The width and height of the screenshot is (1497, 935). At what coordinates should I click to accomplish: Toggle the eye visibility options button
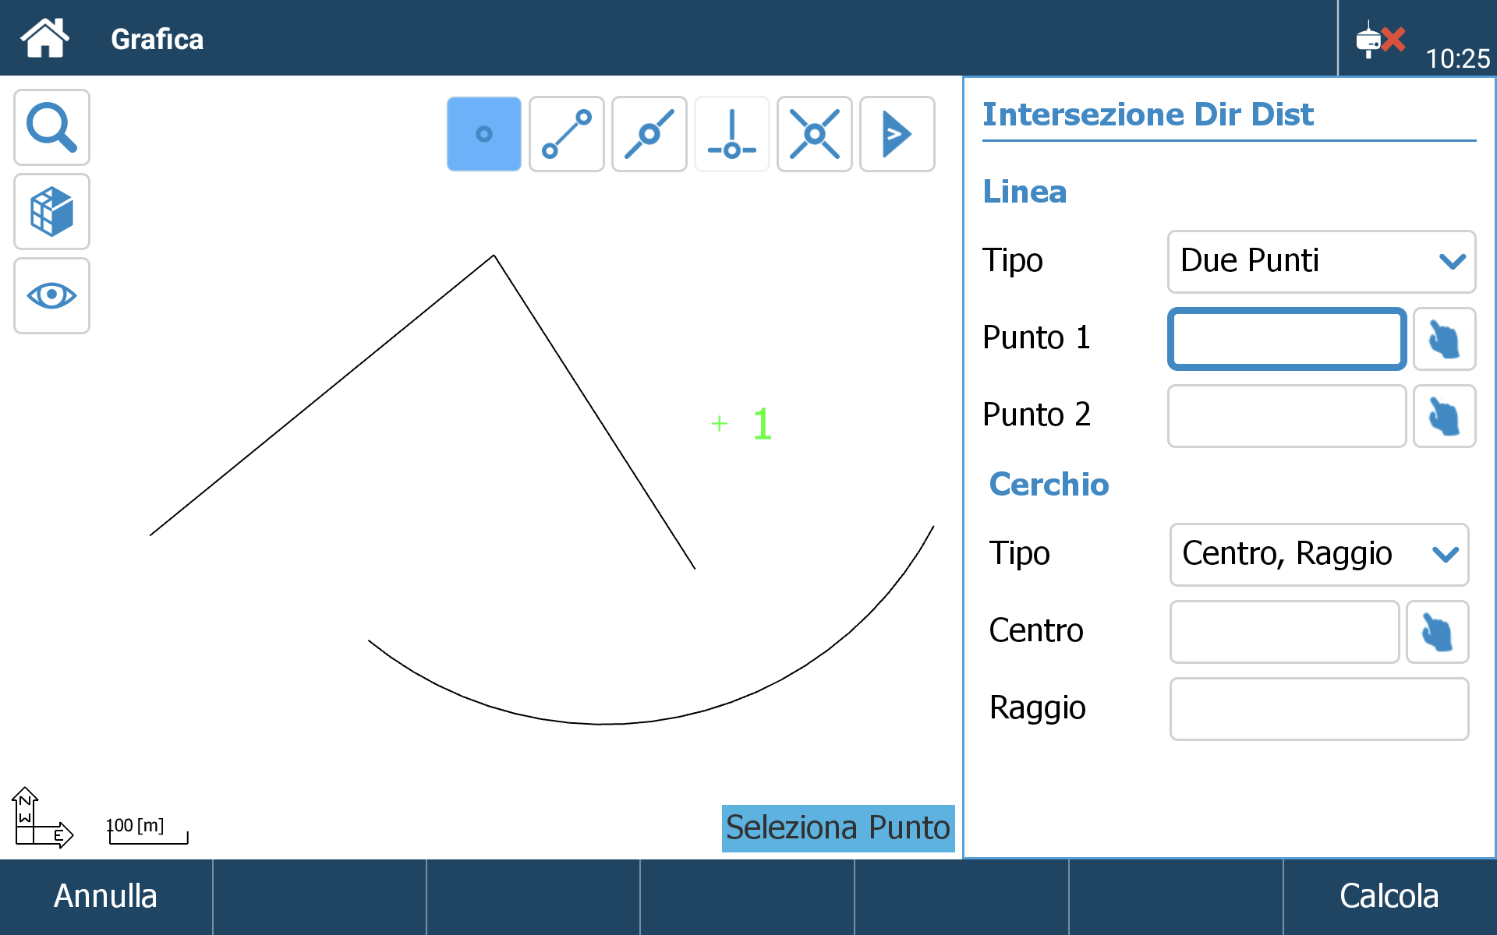click(51, 295)
